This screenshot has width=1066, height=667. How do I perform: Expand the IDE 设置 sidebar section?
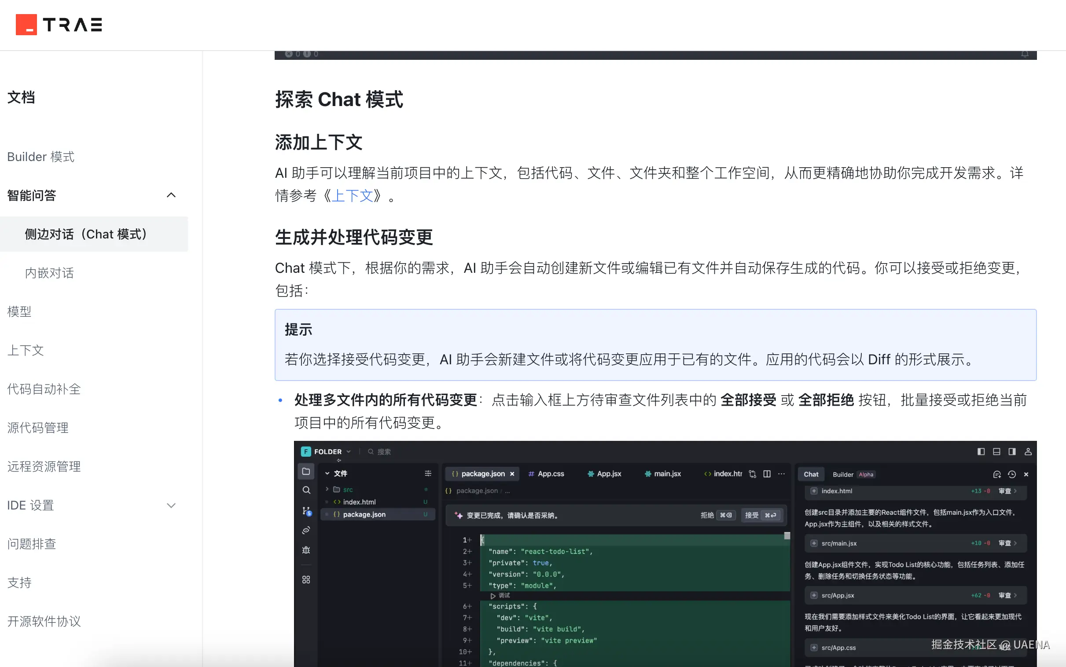pyautogui.click(x=171, y=505)
